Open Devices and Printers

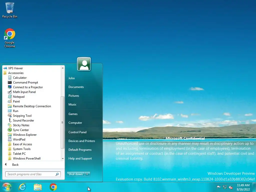point(82,141)
